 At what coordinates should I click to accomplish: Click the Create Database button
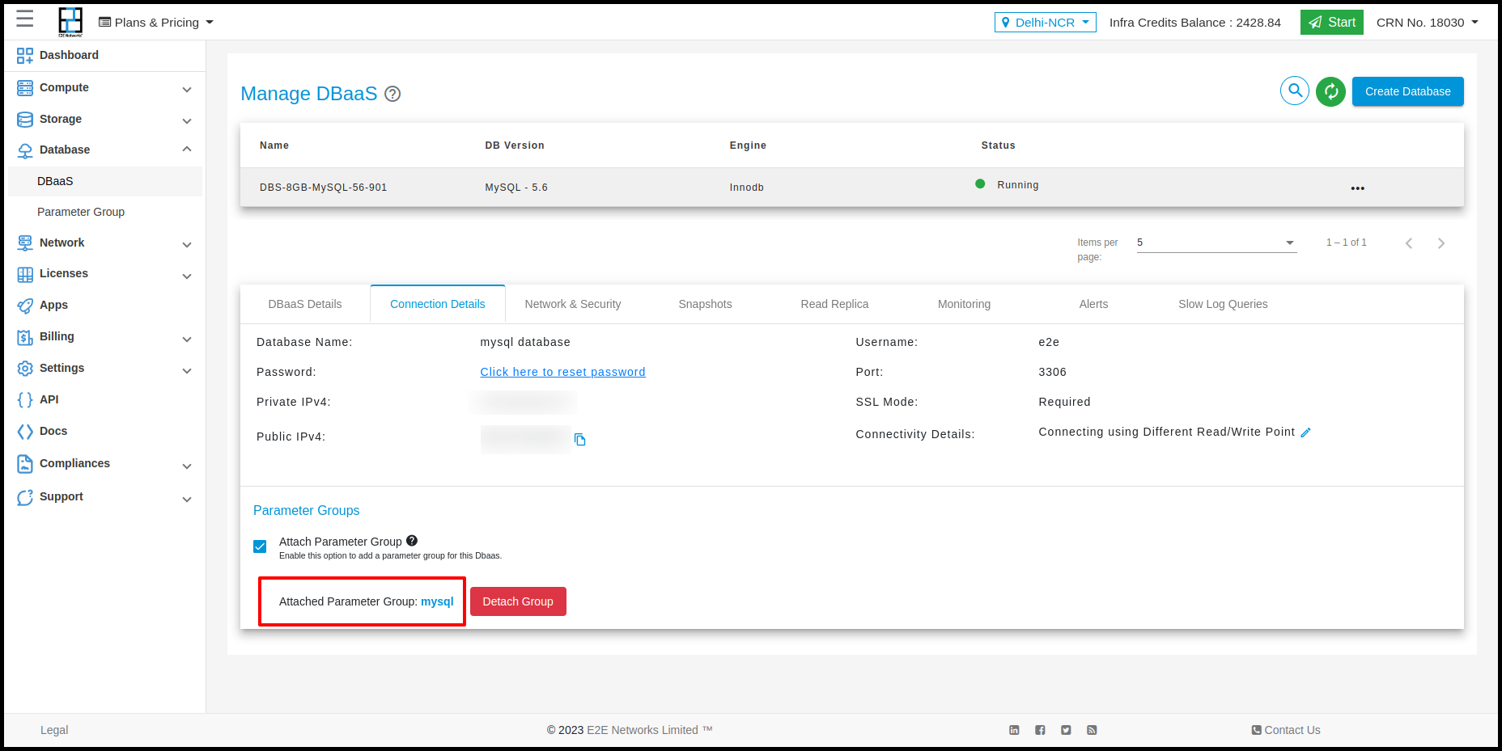coord(1407,91)
